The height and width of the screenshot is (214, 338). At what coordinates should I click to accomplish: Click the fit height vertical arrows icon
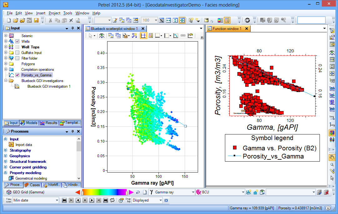pos(175,20)
